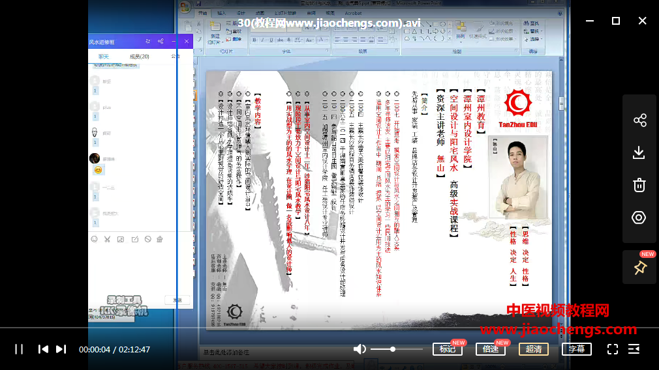The image size is (659, 370).
Task: Download the video file
Action: point(639,152)
